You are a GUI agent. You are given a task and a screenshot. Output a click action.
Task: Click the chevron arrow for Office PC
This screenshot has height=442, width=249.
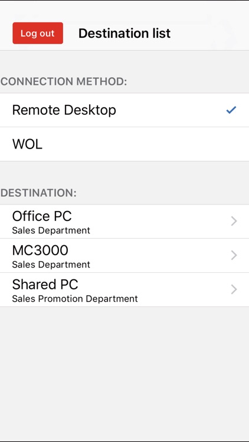pyautogui.click(x=234, y=221)
